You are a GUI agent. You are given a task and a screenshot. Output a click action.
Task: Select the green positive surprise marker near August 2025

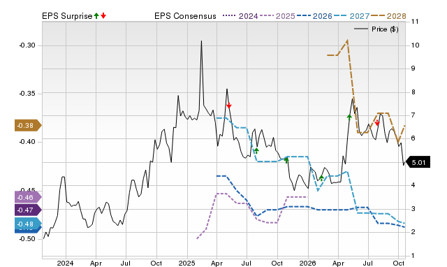click(x=256, y=150)
